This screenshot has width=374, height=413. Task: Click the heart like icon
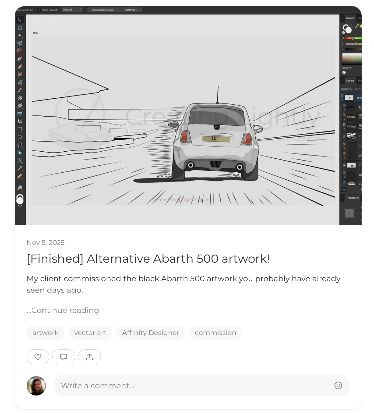pyautogui.click(x=38, y=357)
